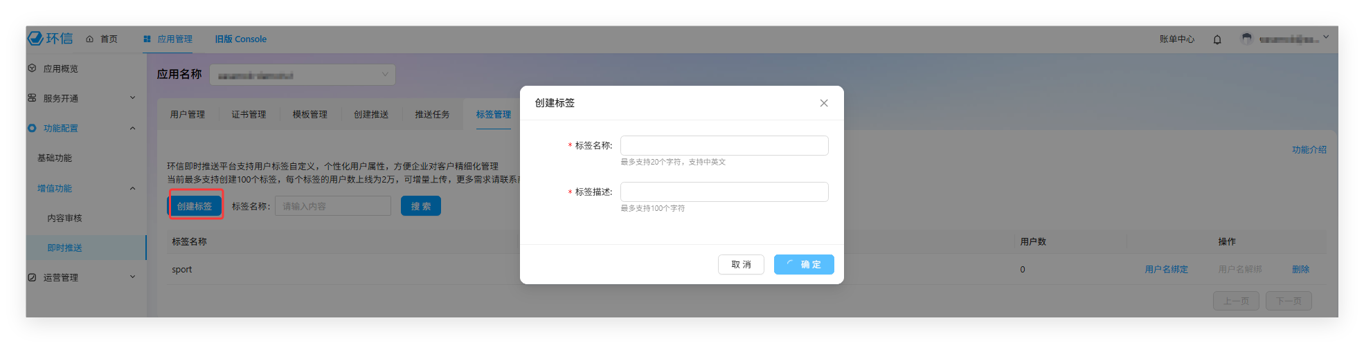Screen dimensions: 1364x343
Task: Confirm with the 确定 button
Action: tap(803, 265)
